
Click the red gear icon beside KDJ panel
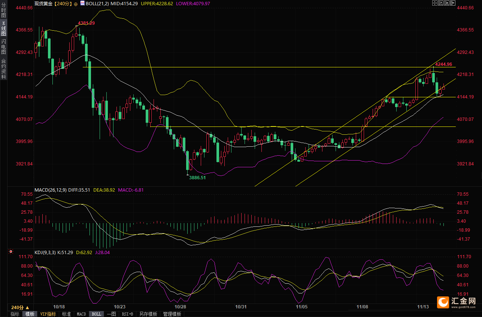(x=11, y=252)
